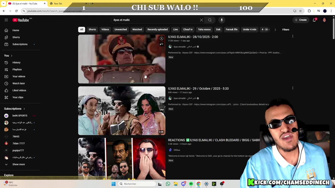The image size is (335, 188).
Task: Select the Live filter chip
Action: (176, 30)
